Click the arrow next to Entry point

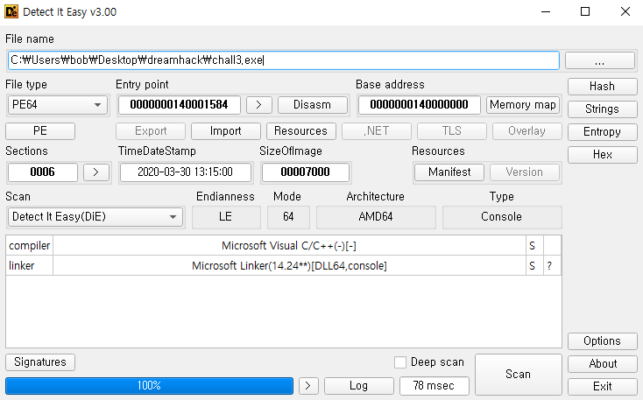258,105
